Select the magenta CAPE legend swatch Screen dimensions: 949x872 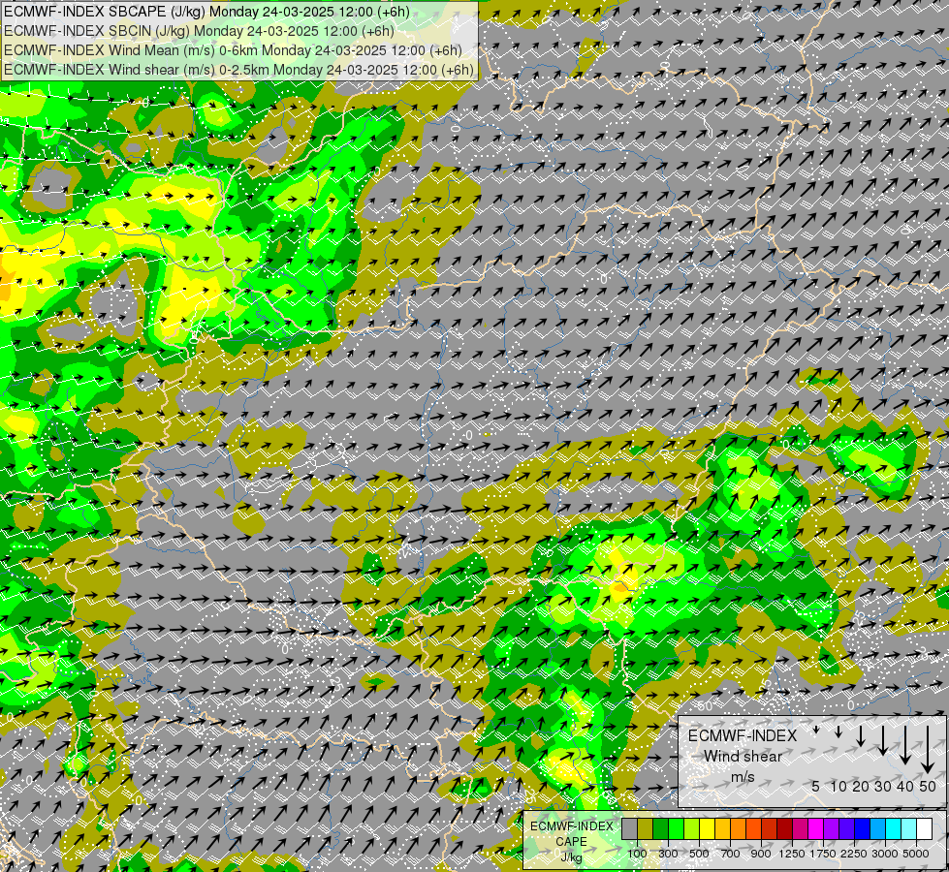[816, 829]
